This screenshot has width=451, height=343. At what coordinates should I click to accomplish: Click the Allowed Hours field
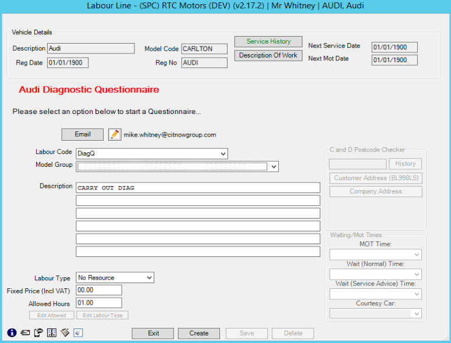[x=99, y=303]
